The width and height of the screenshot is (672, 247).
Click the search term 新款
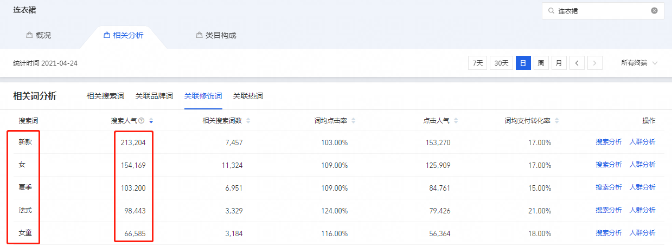[x=25, y=142]
